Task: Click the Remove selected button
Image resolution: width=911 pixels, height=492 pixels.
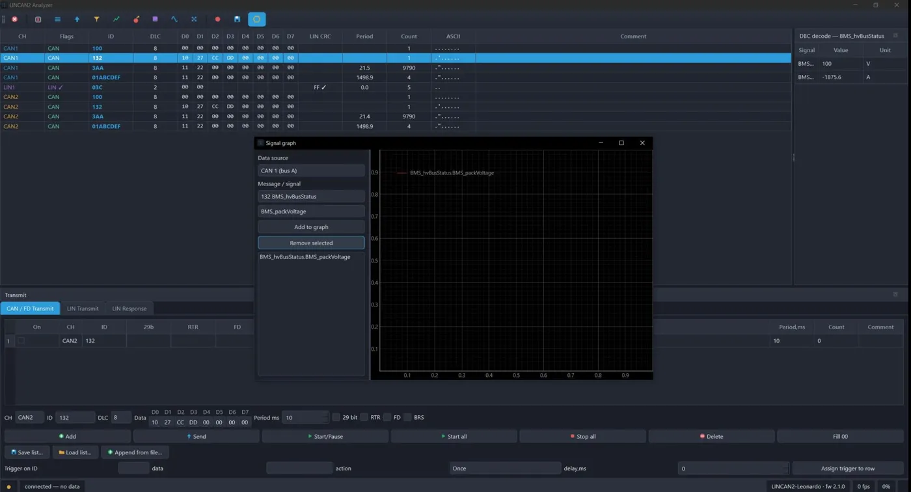Action: [x=311, y=243]
